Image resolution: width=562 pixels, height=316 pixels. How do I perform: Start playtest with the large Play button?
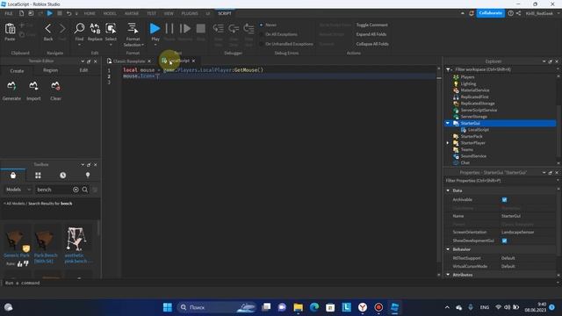(x=155, y=28)
